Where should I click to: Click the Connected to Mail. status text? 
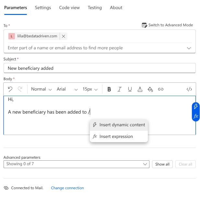point(27,188)
